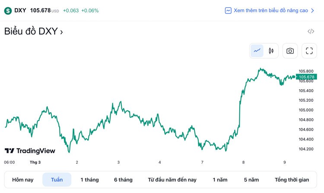Select the 'Hôm nay' time range

[22, 180]
